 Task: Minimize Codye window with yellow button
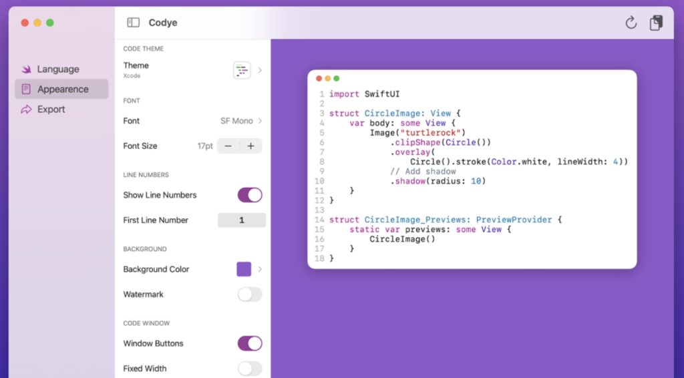37,23
